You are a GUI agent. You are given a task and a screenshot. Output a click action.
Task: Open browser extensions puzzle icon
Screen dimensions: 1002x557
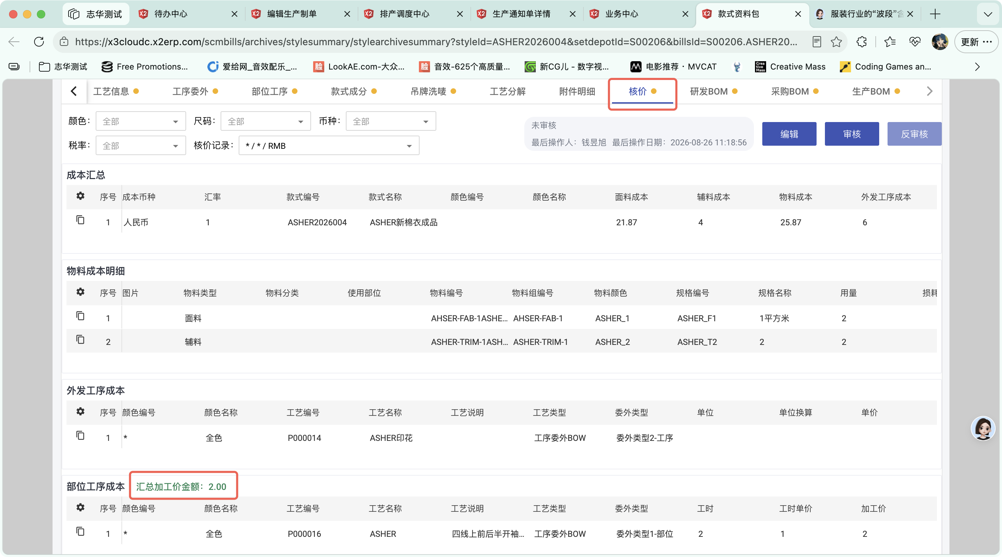pos(861,42)
